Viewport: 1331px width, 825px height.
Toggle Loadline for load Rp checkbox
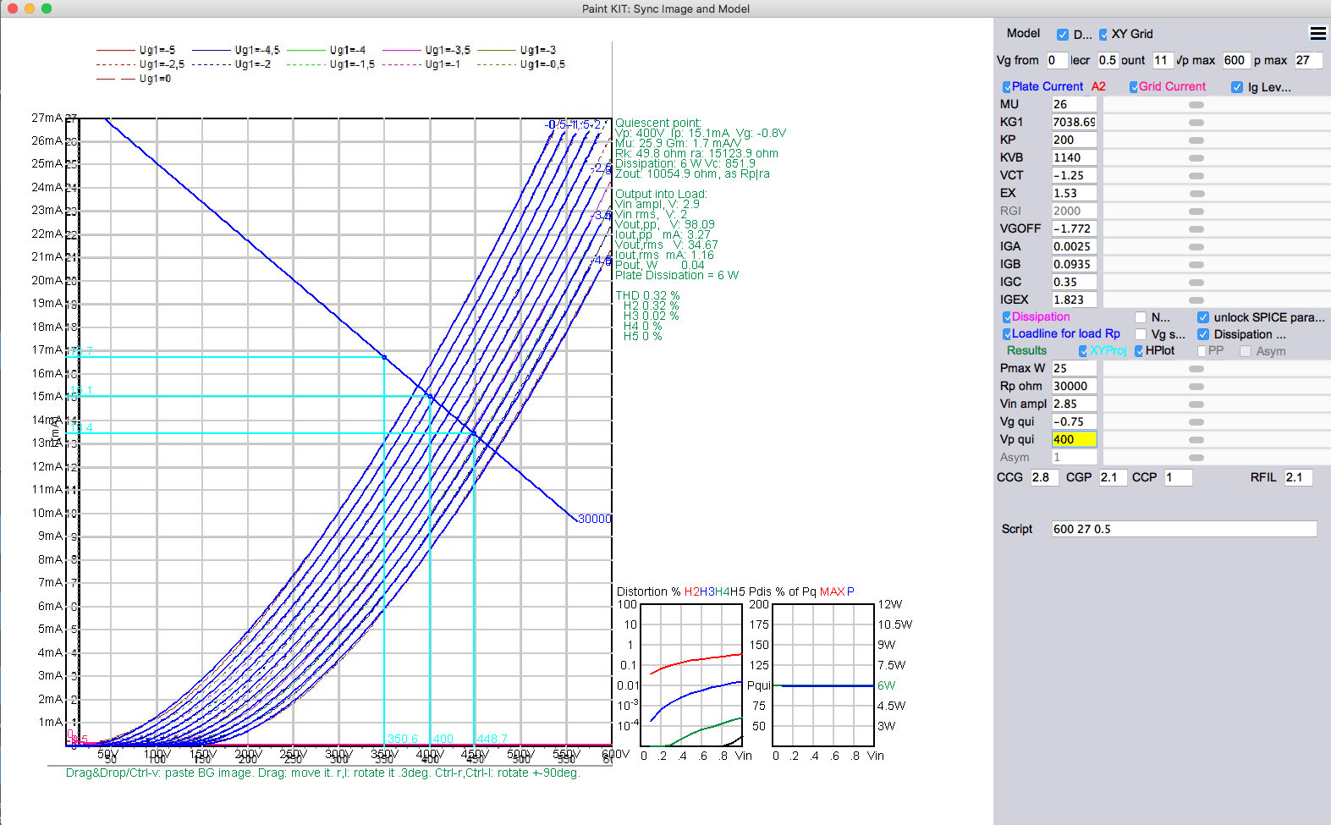click(1007, 334)
